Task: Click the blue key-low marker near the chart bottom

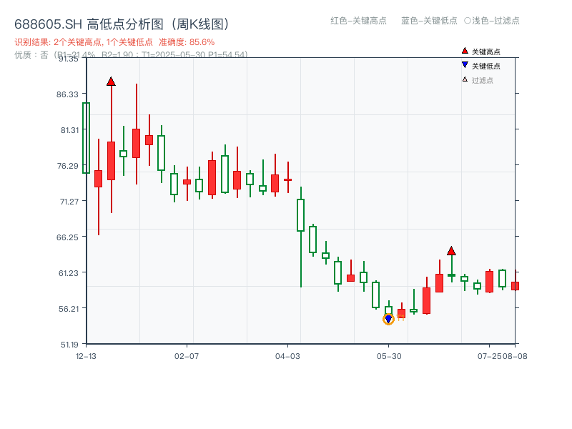Action: point(388,318)
